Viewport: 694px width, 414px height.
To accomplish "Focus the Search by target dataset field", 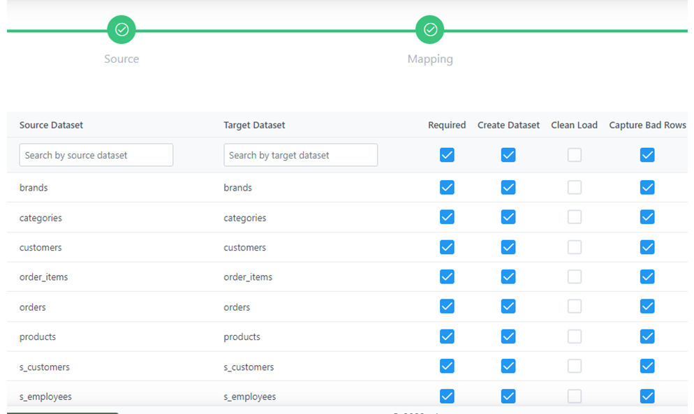I will [x=300, y=155].
